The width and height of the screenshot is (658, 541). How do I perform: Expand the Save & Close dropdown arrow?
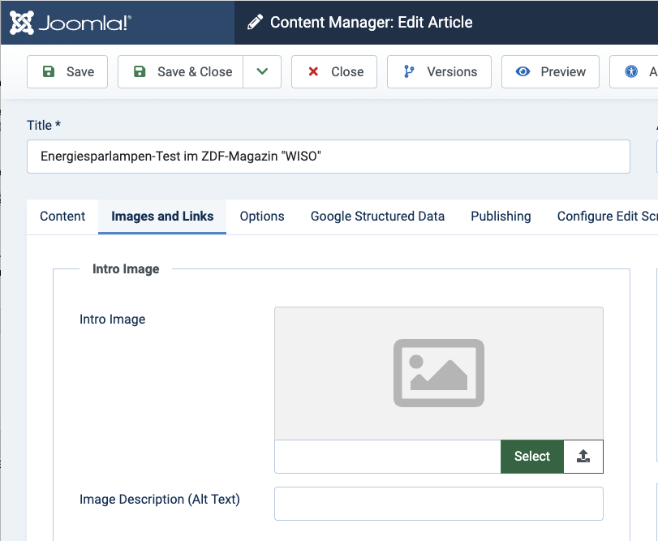[262, 71]
